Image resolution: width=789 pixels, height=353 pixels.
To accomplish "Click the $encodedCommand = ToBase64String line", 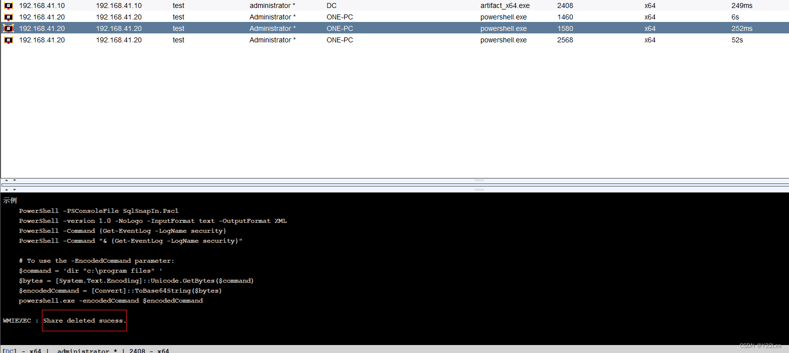I will [x=120, y=291].
